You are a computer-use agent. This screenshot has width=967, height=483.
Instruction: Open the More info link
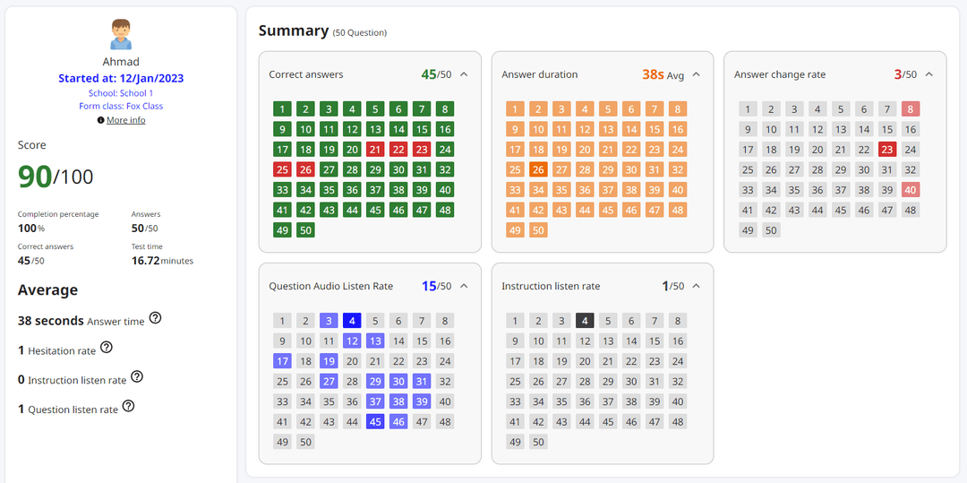[x=125, y=120]
